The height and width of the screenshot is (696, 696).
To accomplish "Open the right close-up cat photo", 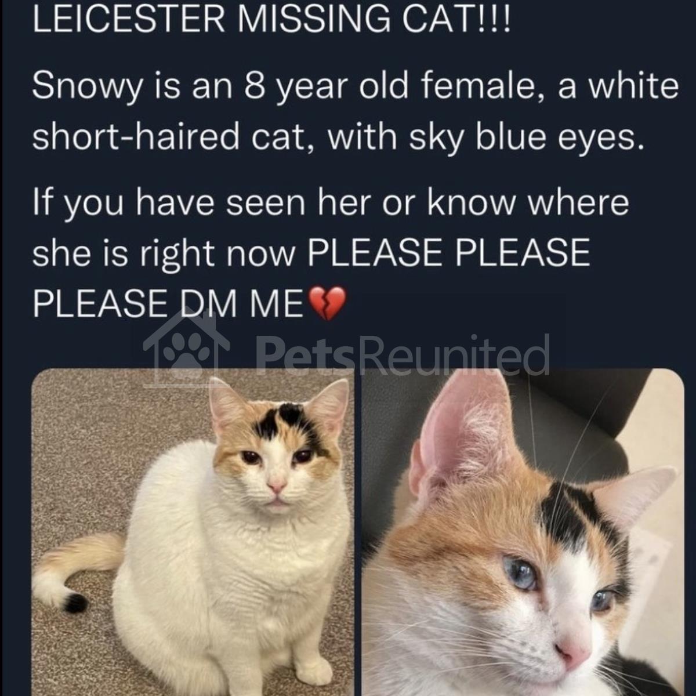I will coord(523,532).
